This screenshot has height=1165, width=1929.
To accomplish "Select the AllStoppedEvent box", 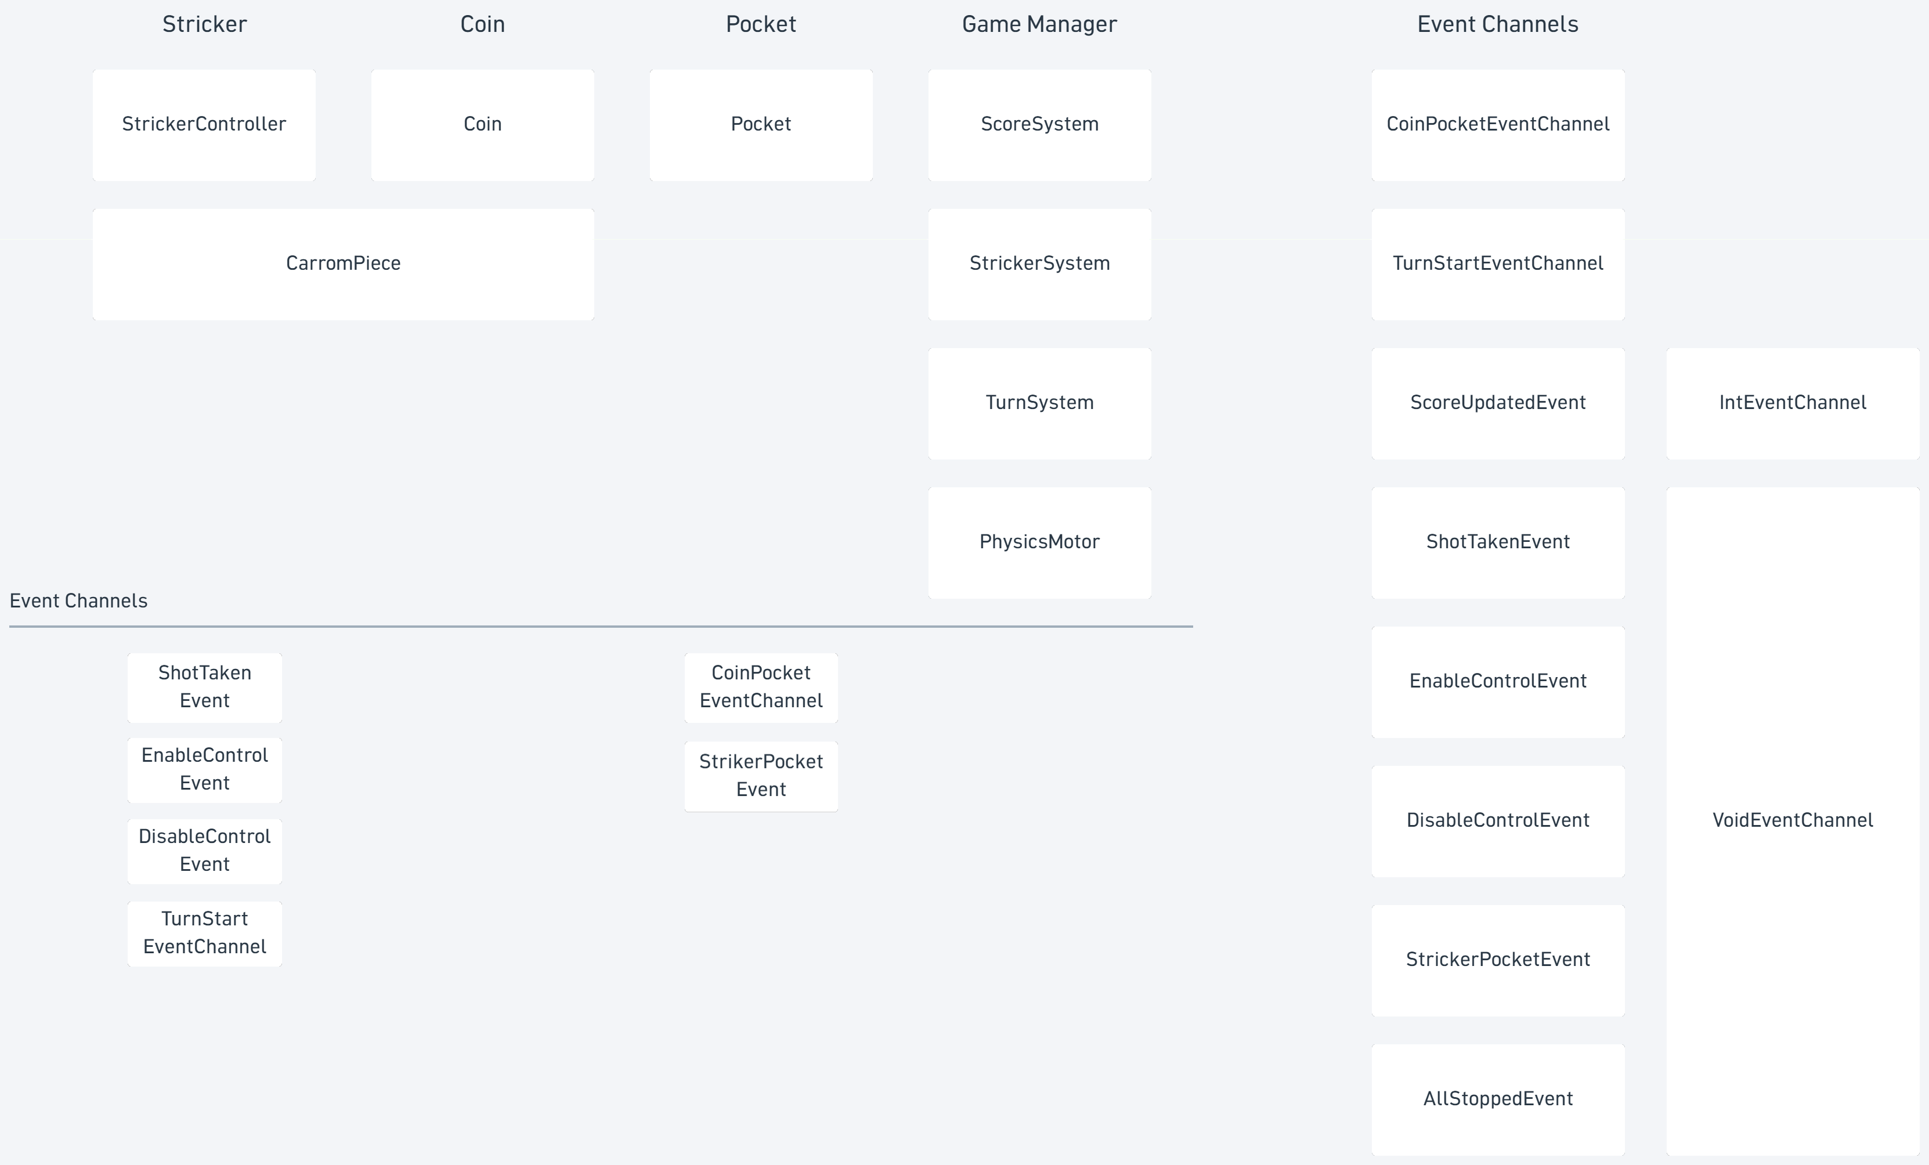I will [1498, 1100].
